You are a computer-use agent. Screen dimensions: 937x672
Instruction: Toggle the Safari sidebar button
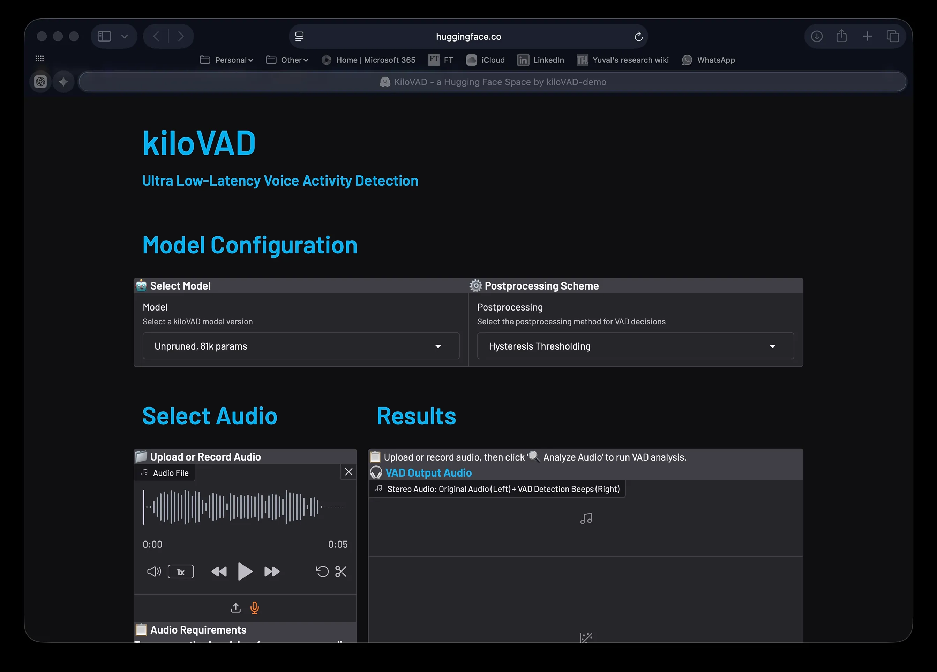click(x=104, y=36)
